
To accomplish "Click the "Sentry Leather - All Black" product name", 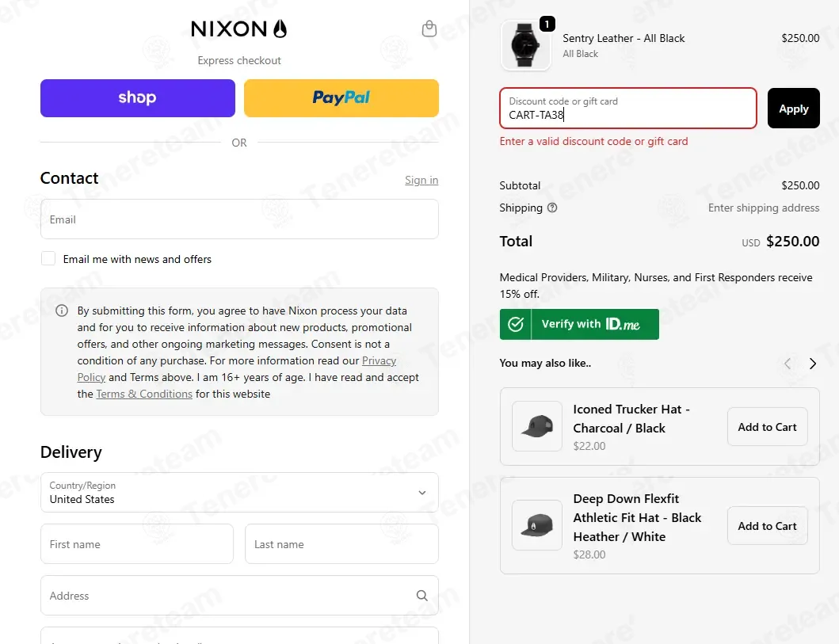I will tap(624, 39).
